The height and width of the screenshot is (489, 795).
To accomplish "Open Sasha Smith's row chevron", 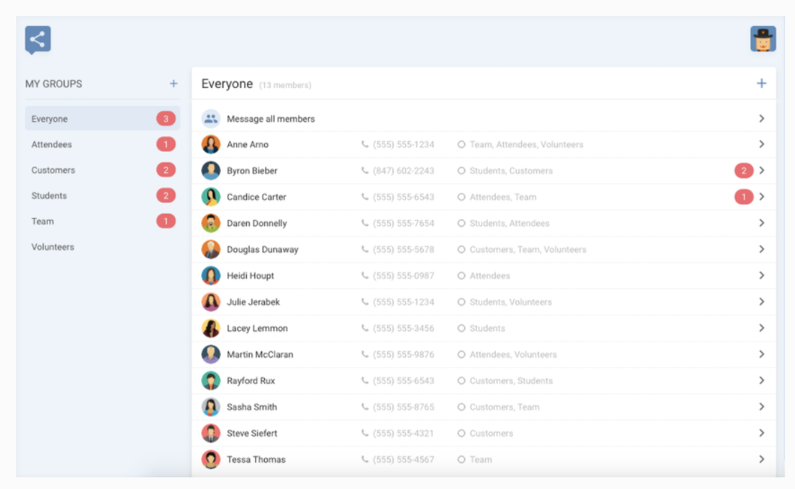I will [762, 407].
